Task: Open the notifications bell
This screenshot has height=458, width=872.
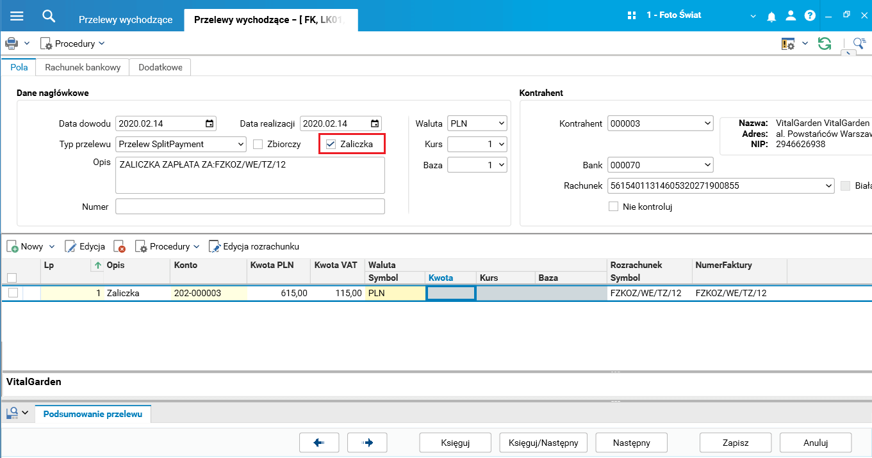Action: [x=771, y=16]
